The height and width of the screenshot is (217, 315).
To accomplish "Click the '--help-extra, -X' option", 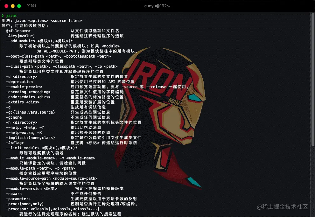I will [24, 133].
